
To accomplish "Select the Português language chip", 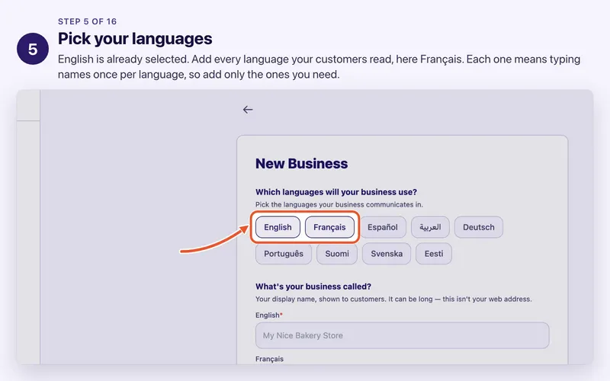I will pyautogui.click(x=284, y=254).
